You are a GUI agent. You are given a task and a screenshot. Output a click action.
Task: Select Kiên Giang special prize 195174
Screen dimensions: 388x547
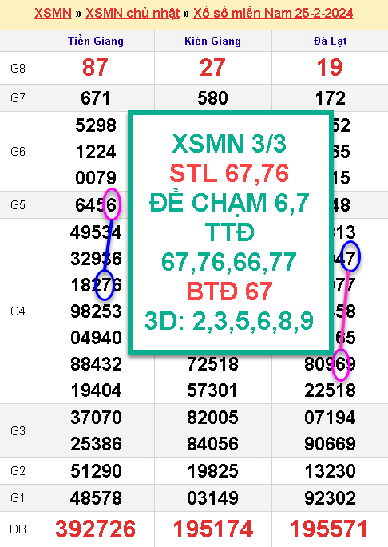pos(213,529)
